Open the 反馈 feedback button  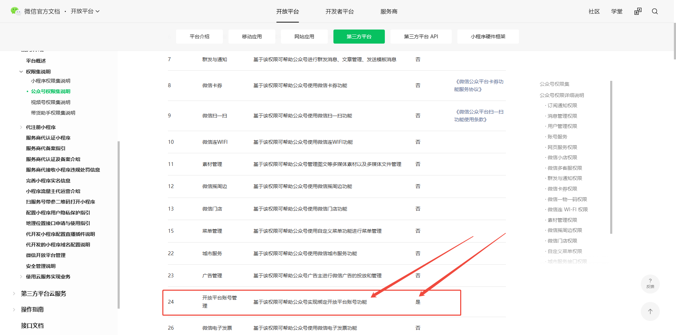click(650, 284)
